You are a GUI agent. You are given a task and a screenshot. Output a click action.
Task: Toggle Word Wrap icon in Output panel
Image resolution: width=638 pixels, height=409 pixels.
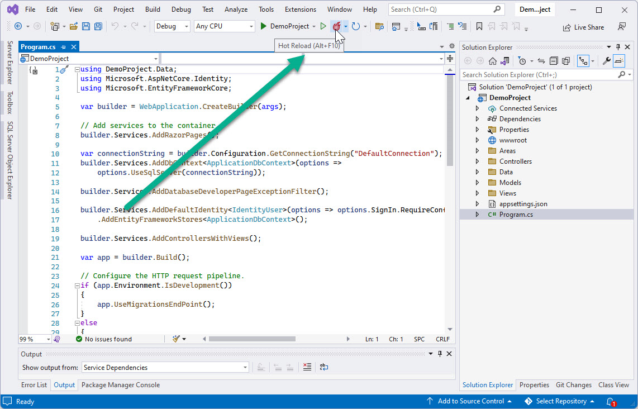click(324, 367)
